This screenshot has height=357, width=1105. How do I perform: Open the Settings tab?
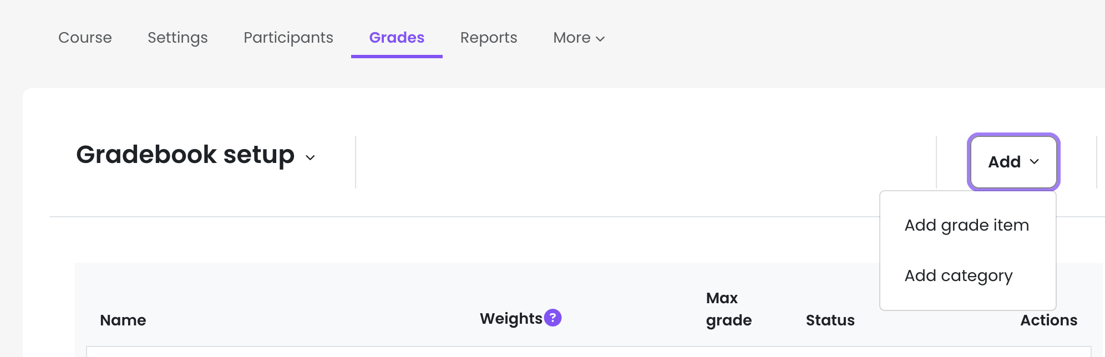[x=178, y=38]
